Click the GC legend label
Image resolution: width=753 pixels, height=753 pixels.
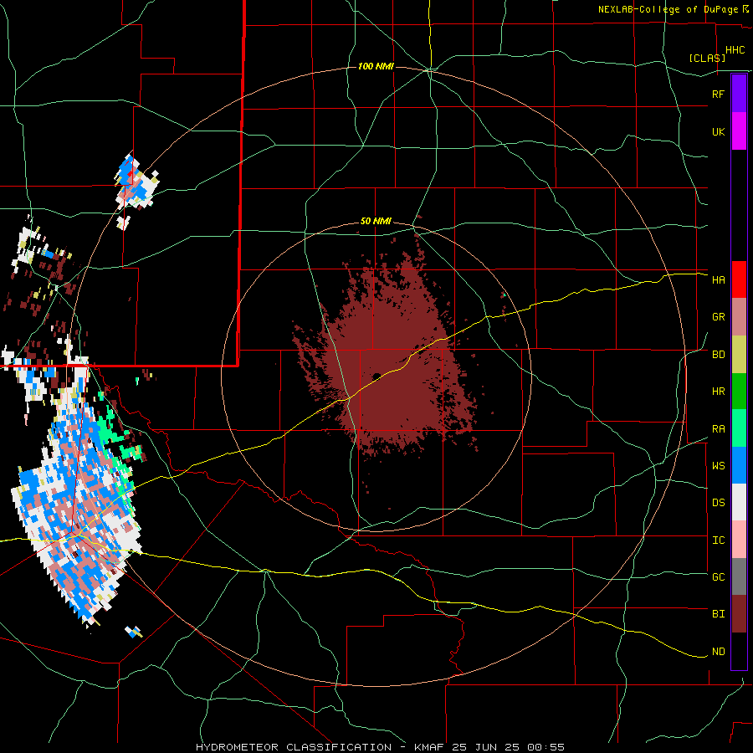pos(718,577)
